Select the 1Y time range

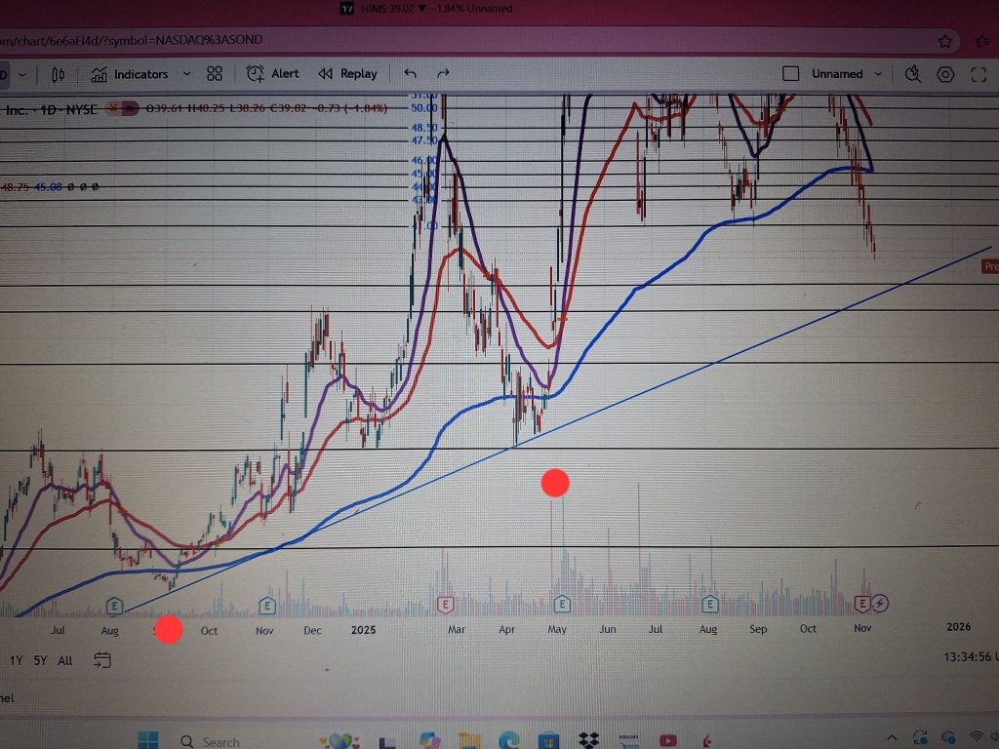(x=17, y=660)
